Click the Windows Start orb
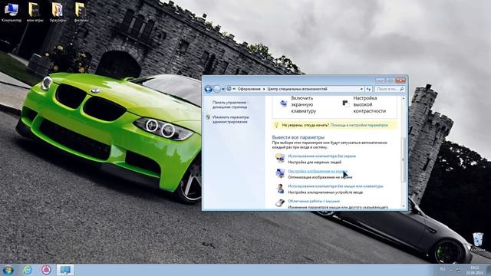The image size is (491, 276). click(x=8, y=270)
